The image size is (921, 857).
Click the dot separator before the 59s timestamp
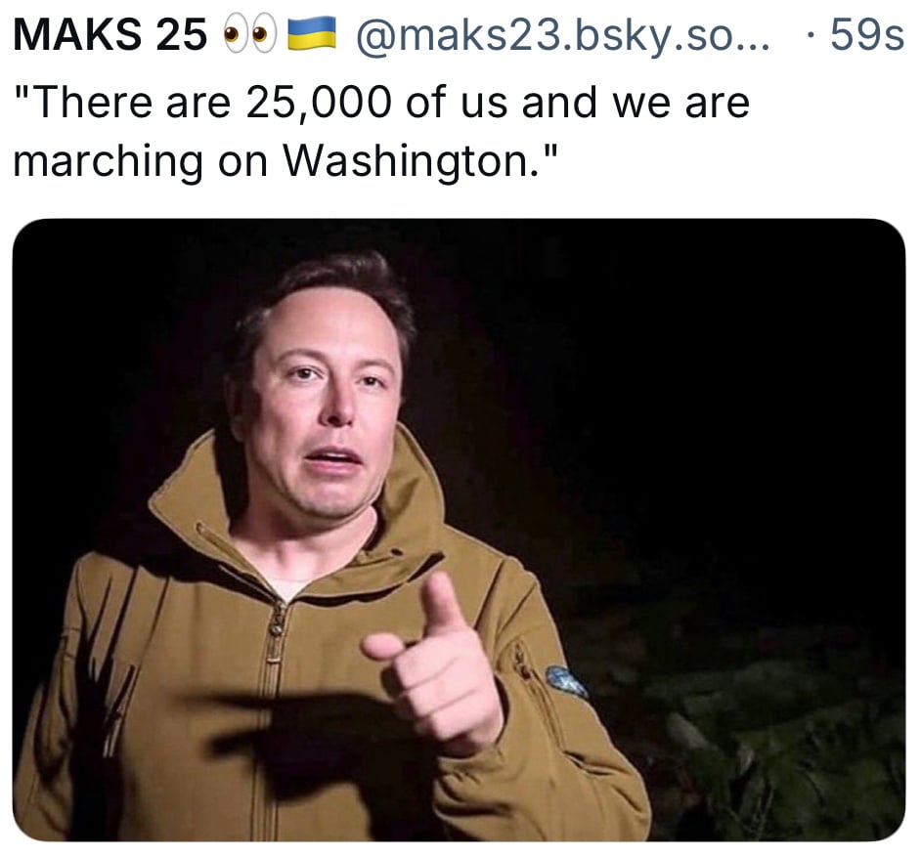pyautogui.click(x=811, y=35)
